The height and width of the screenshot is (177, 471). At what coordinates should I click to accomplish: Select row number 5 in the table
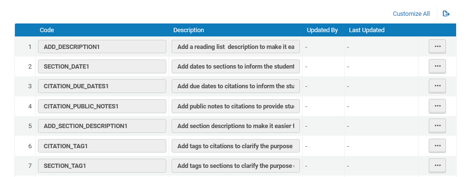click(x=30, y=126)
